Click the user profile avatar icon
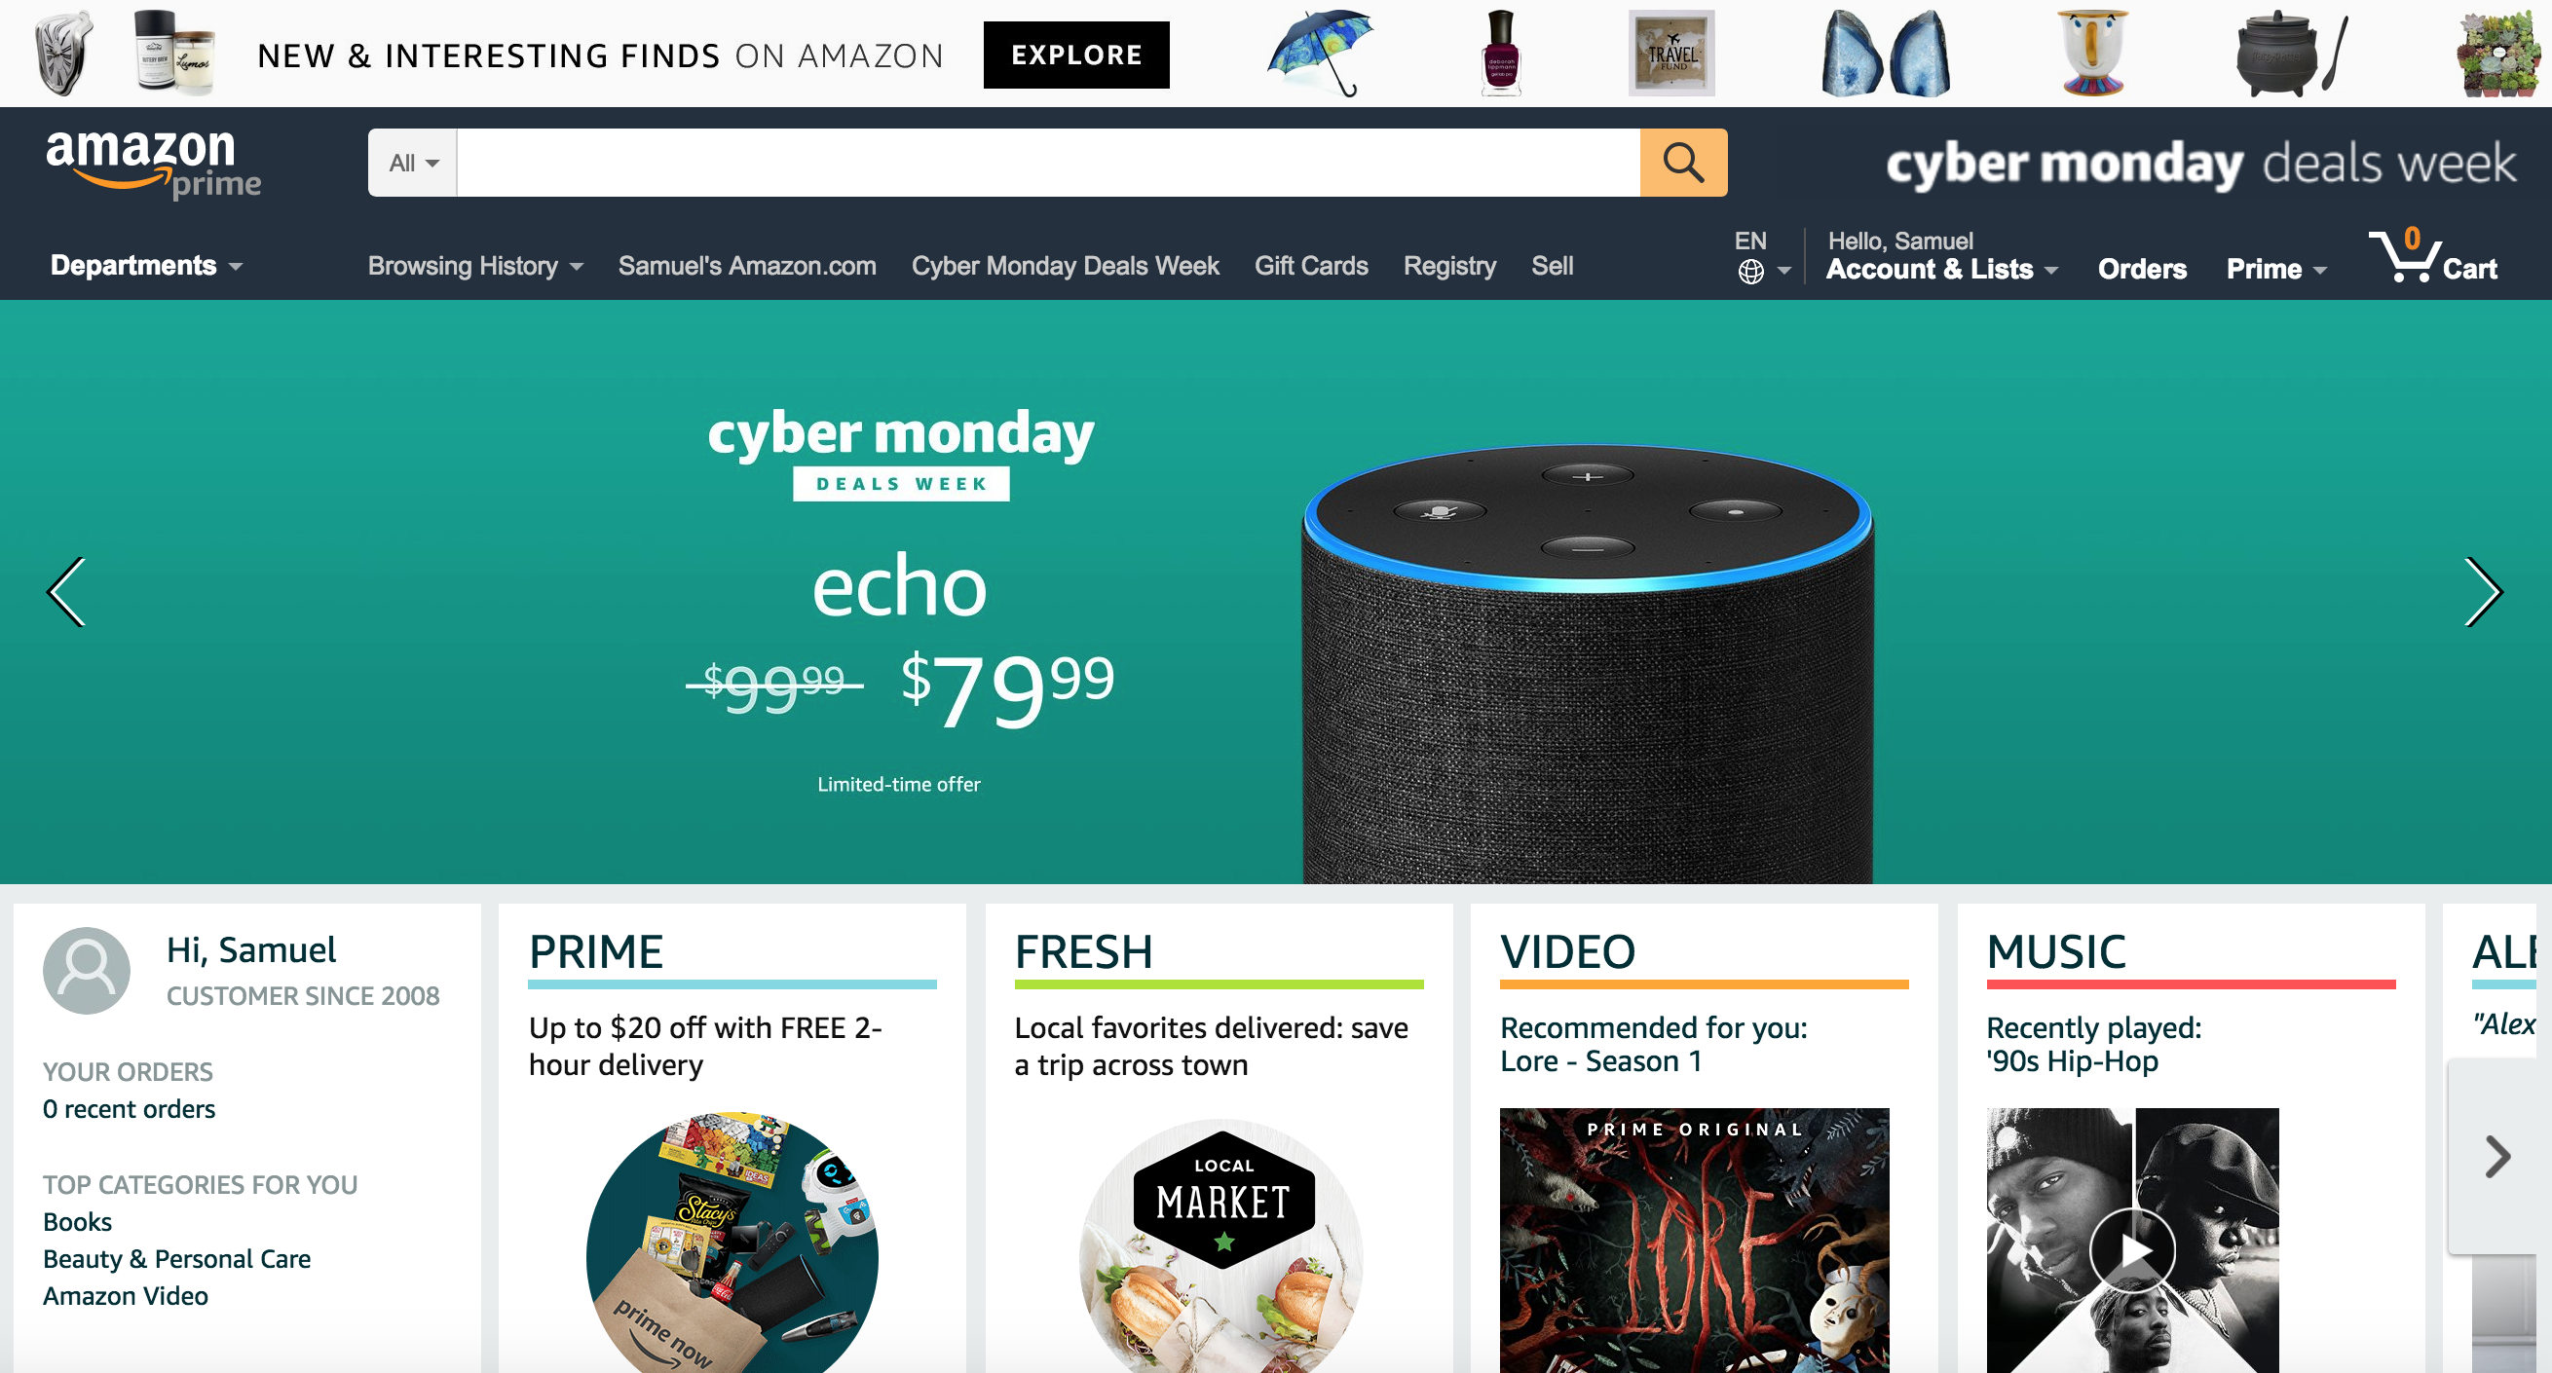 coord(86,970)
